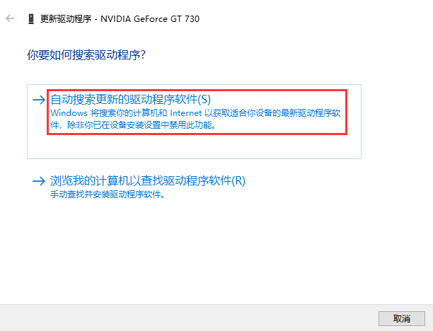Screen dimensions: 433x331
Task: Select 自动搜索更新的驱动程序软件(S) option title
Action: [x=131, y=100]
